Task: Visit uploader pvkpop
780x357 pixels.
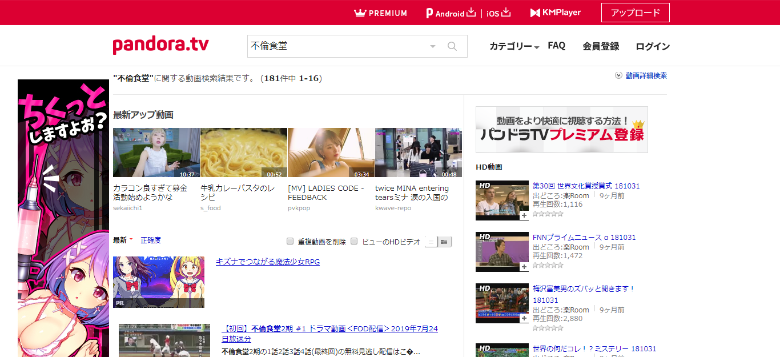Action: tap(299, 208)
